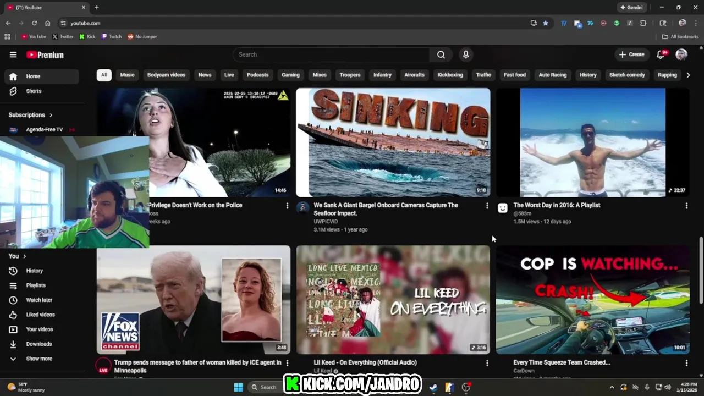Open options for Squeeze Team Crashed video
This screenshot has height=396, width=704.
[686, 363]
